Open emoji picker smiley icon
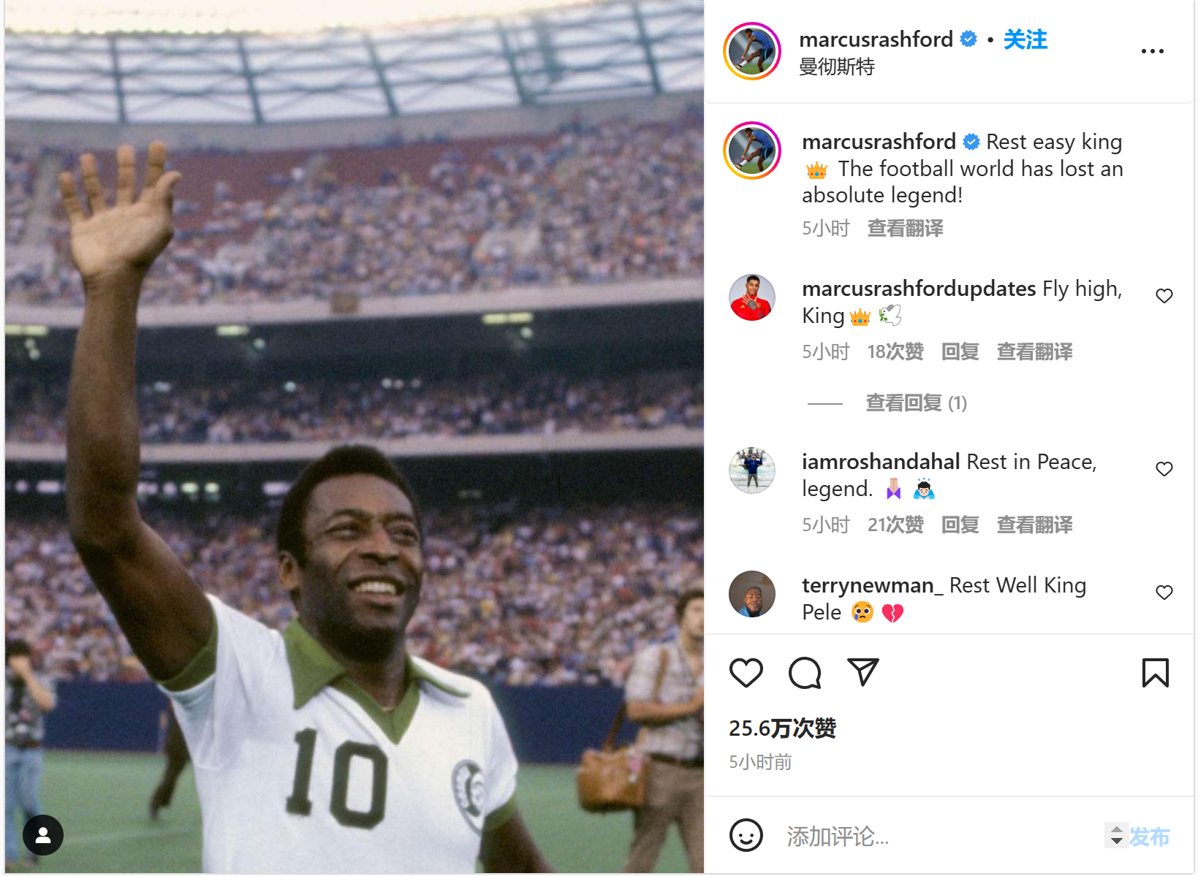Screen dimensions: 1198x876 click(x=746, y=835)
